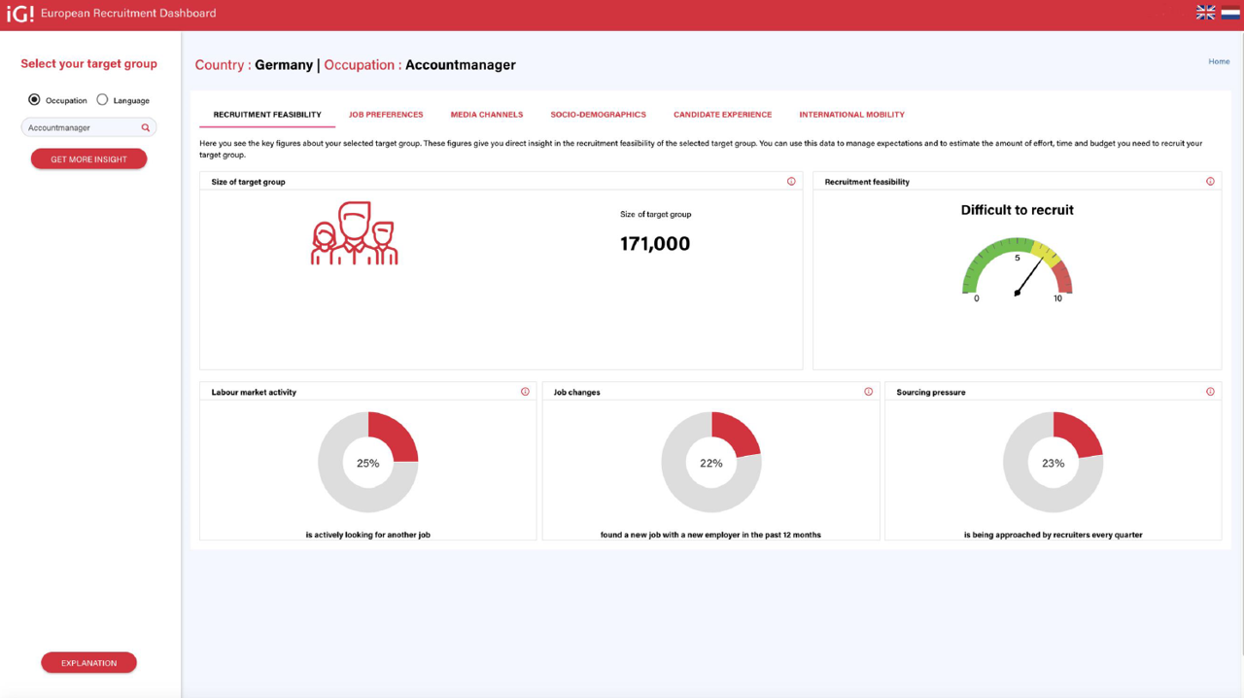1244x698 pixels.
Task: Open the info icon on Job changes
Action: 868,391
